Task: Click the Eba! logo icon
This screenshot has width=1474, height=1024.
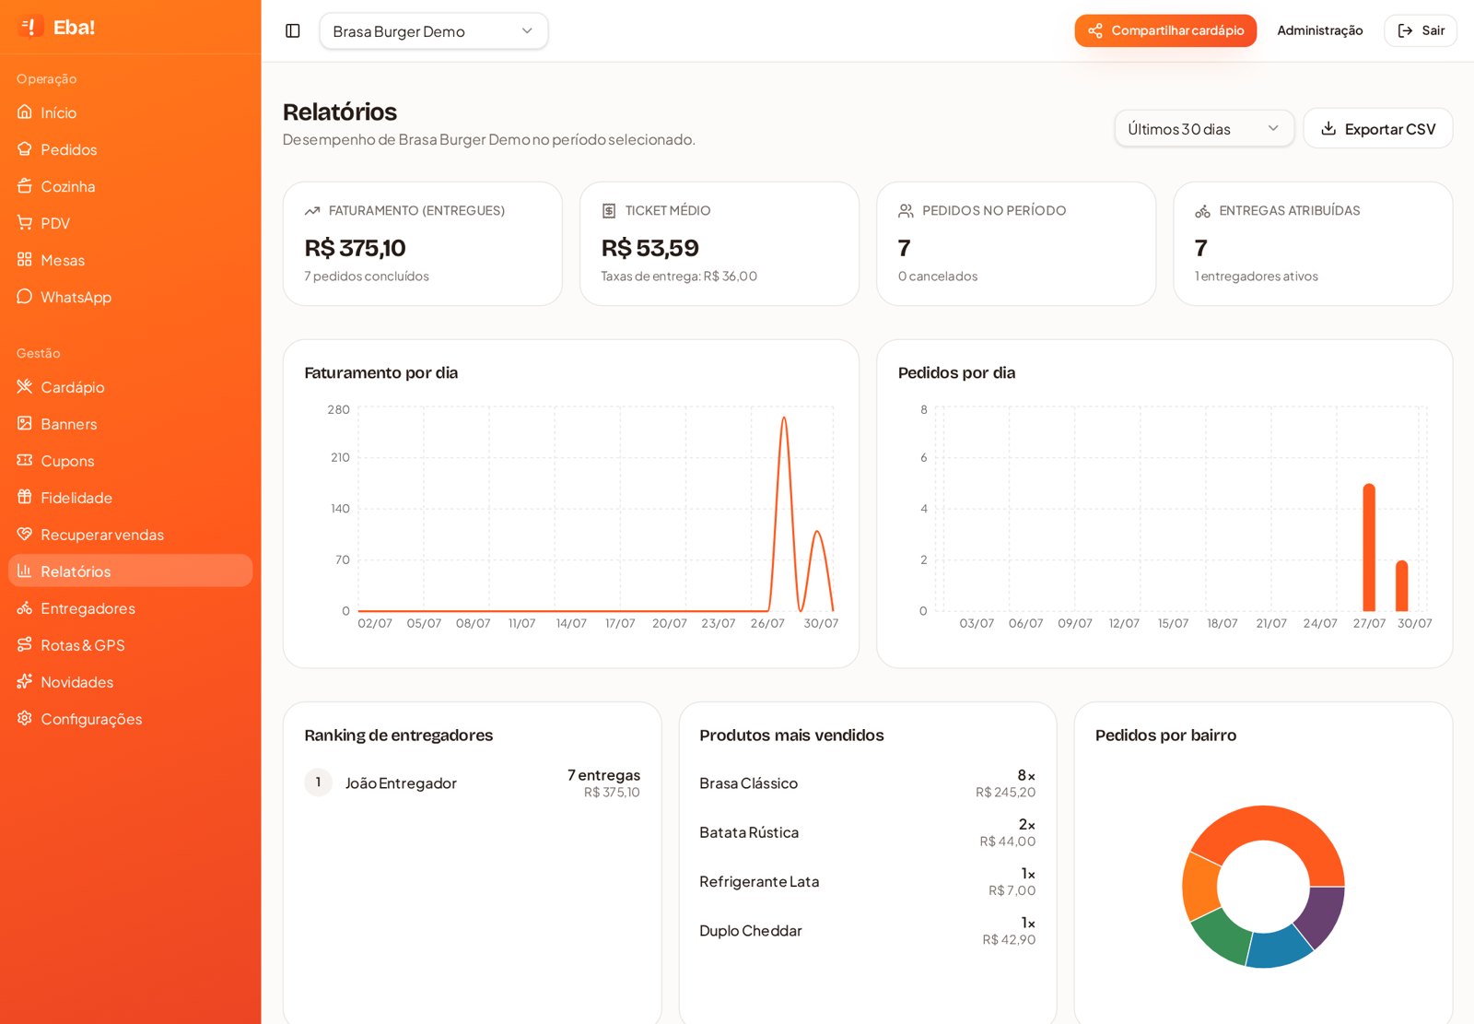Action: (x=30, y=27)
